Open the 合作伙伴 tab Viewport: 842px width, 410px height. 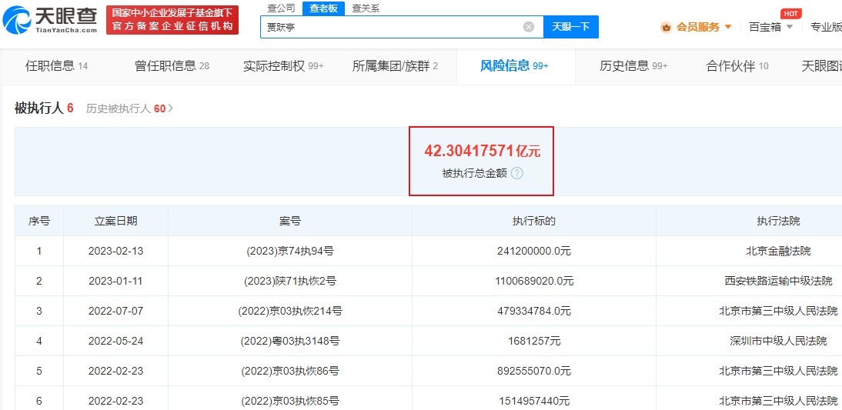(737, 66)
